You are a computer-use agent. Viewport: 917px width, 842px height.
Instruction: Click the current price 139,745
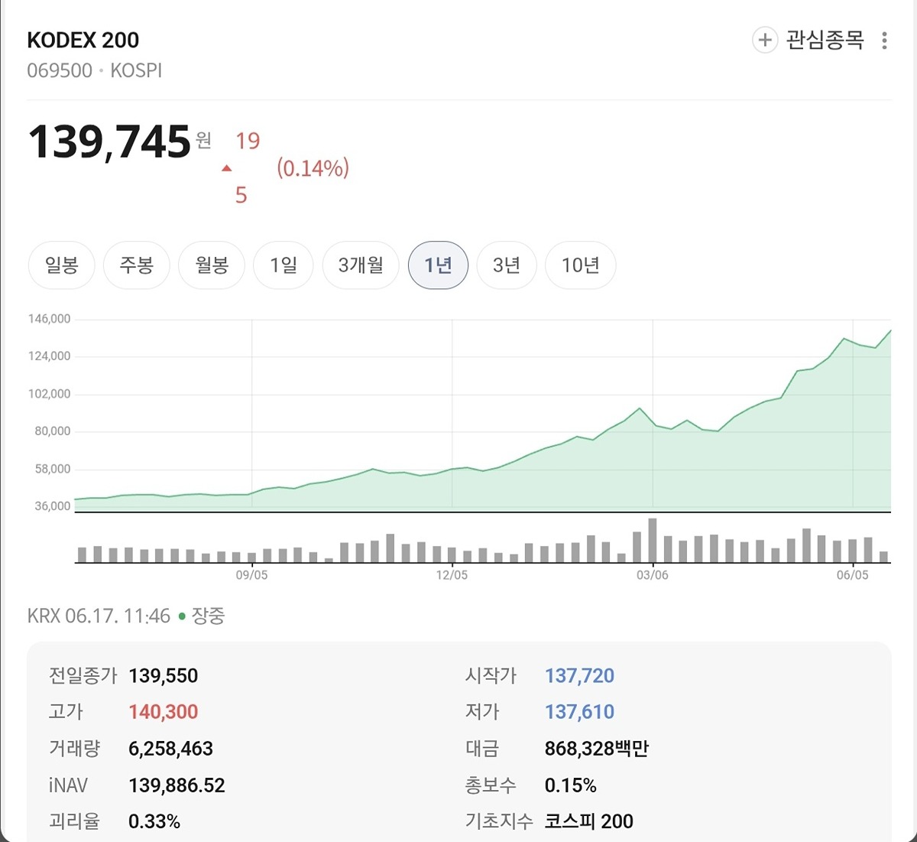coord(109,142)
